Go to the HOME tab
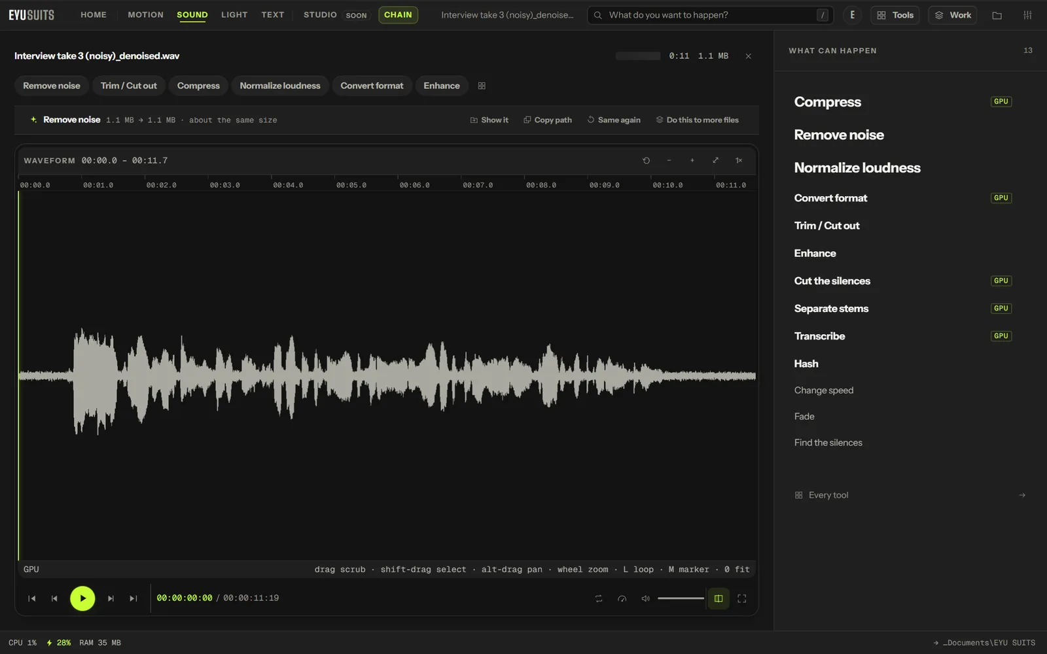 [94, 15]
